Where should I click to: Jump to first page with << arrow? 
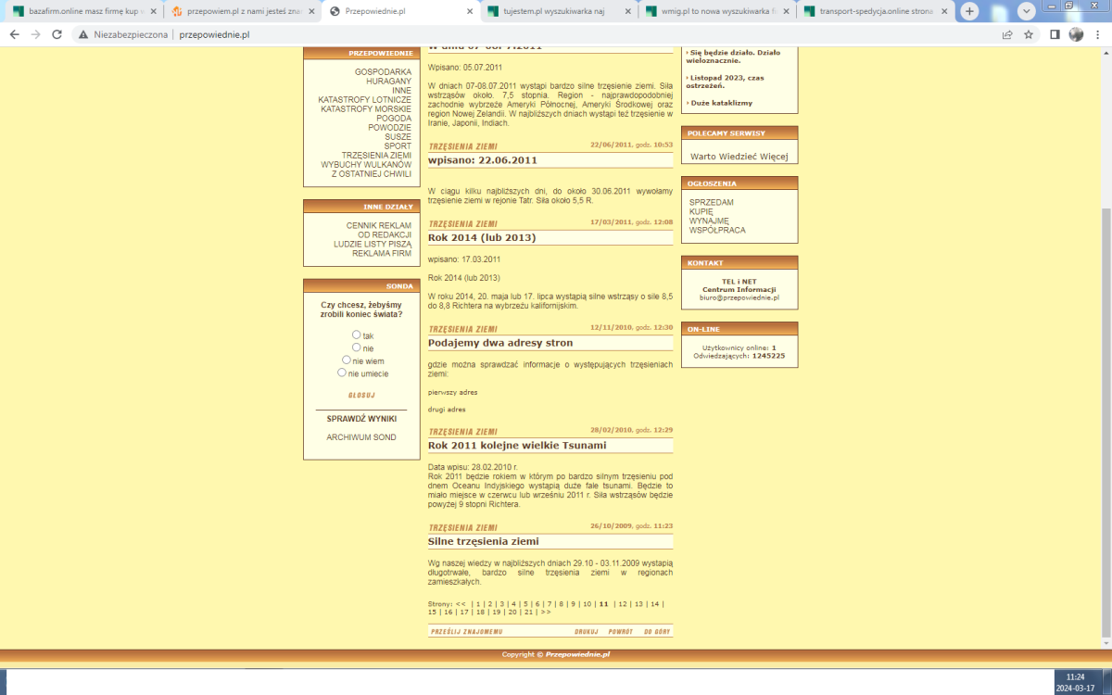click(x=461, y=603)
